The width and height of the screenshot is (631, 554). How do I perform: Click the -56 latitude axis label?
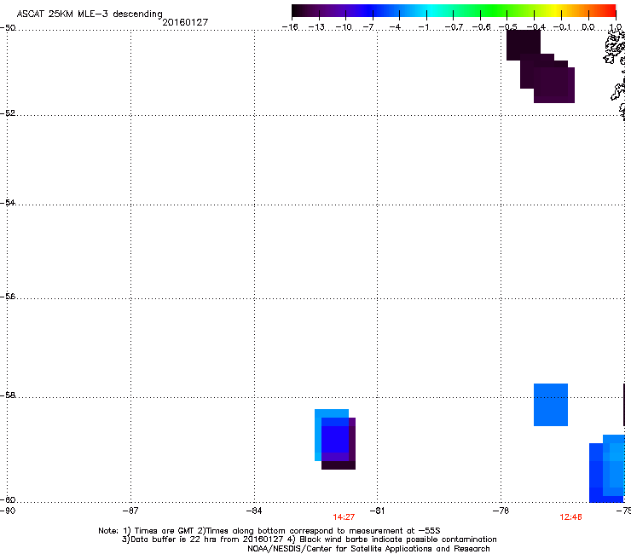coord(8,296)
